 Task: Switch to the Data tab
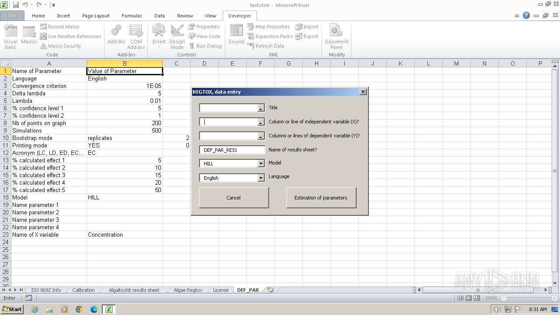(x=160, y=15)
